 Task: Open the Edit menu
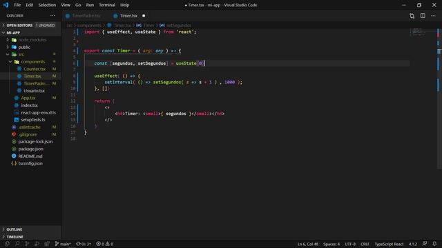click(x=29, y=5)
